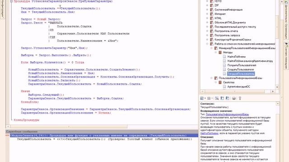Place cursor on the КонецПроцедуры line

click(x=27, y=120)
